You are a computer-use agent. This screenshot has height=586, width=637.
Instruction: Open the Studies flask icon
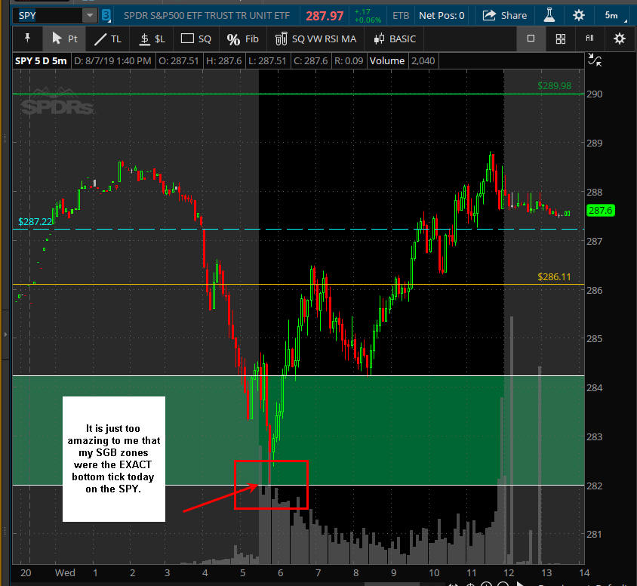[549, 15]
